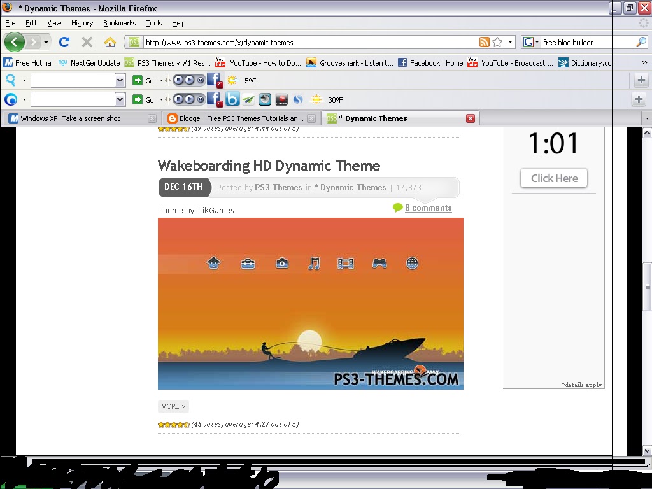Click the camera lens icon on the second toolbar
652x489 pixels.
pos(265,99)
